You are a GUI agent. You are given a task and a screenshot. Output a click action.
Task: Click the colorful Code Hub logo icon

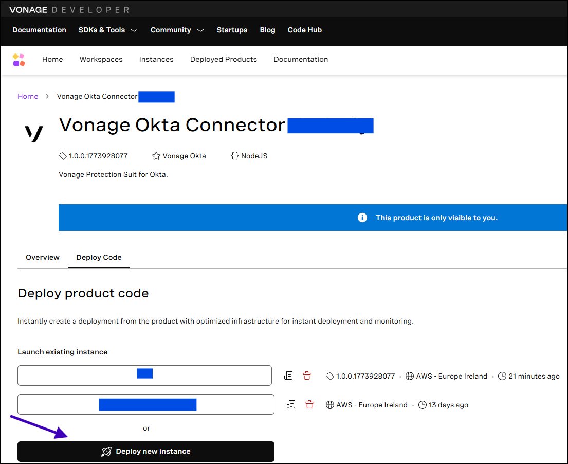click(19, 60)
